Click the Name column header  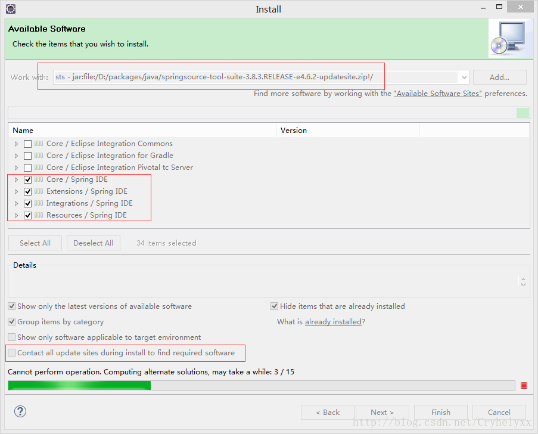point(142,131)
